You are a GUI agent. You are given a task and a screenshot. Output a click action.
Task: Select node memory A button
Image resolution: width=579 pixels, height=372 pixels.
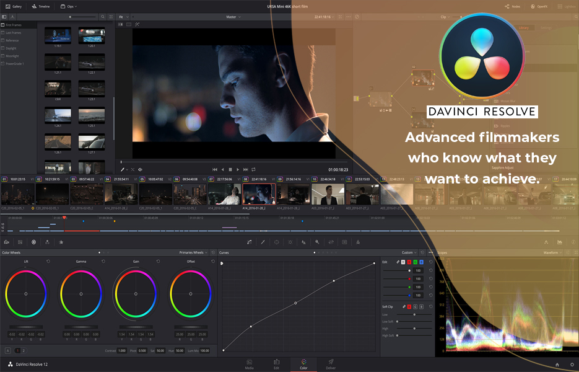click(8, 350)
